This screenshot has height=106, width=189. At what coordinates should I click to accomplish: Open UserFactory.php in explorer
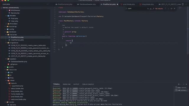17,40
